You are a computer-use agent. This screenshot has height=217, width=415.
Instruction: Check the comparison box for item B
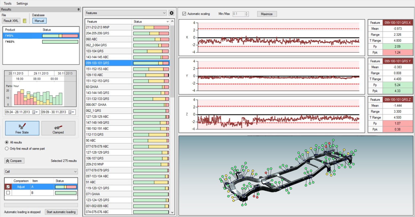(x=8, y=193)
